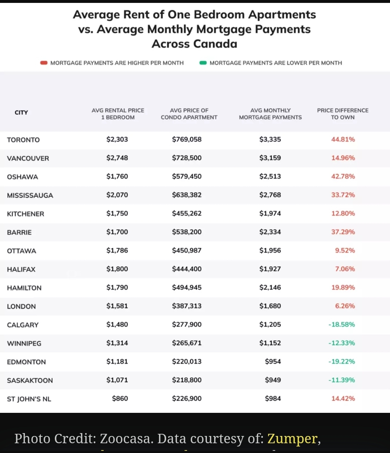Select the ST JOHN'S NL row label
Screen dimensions: 390x453
[29, 399]
